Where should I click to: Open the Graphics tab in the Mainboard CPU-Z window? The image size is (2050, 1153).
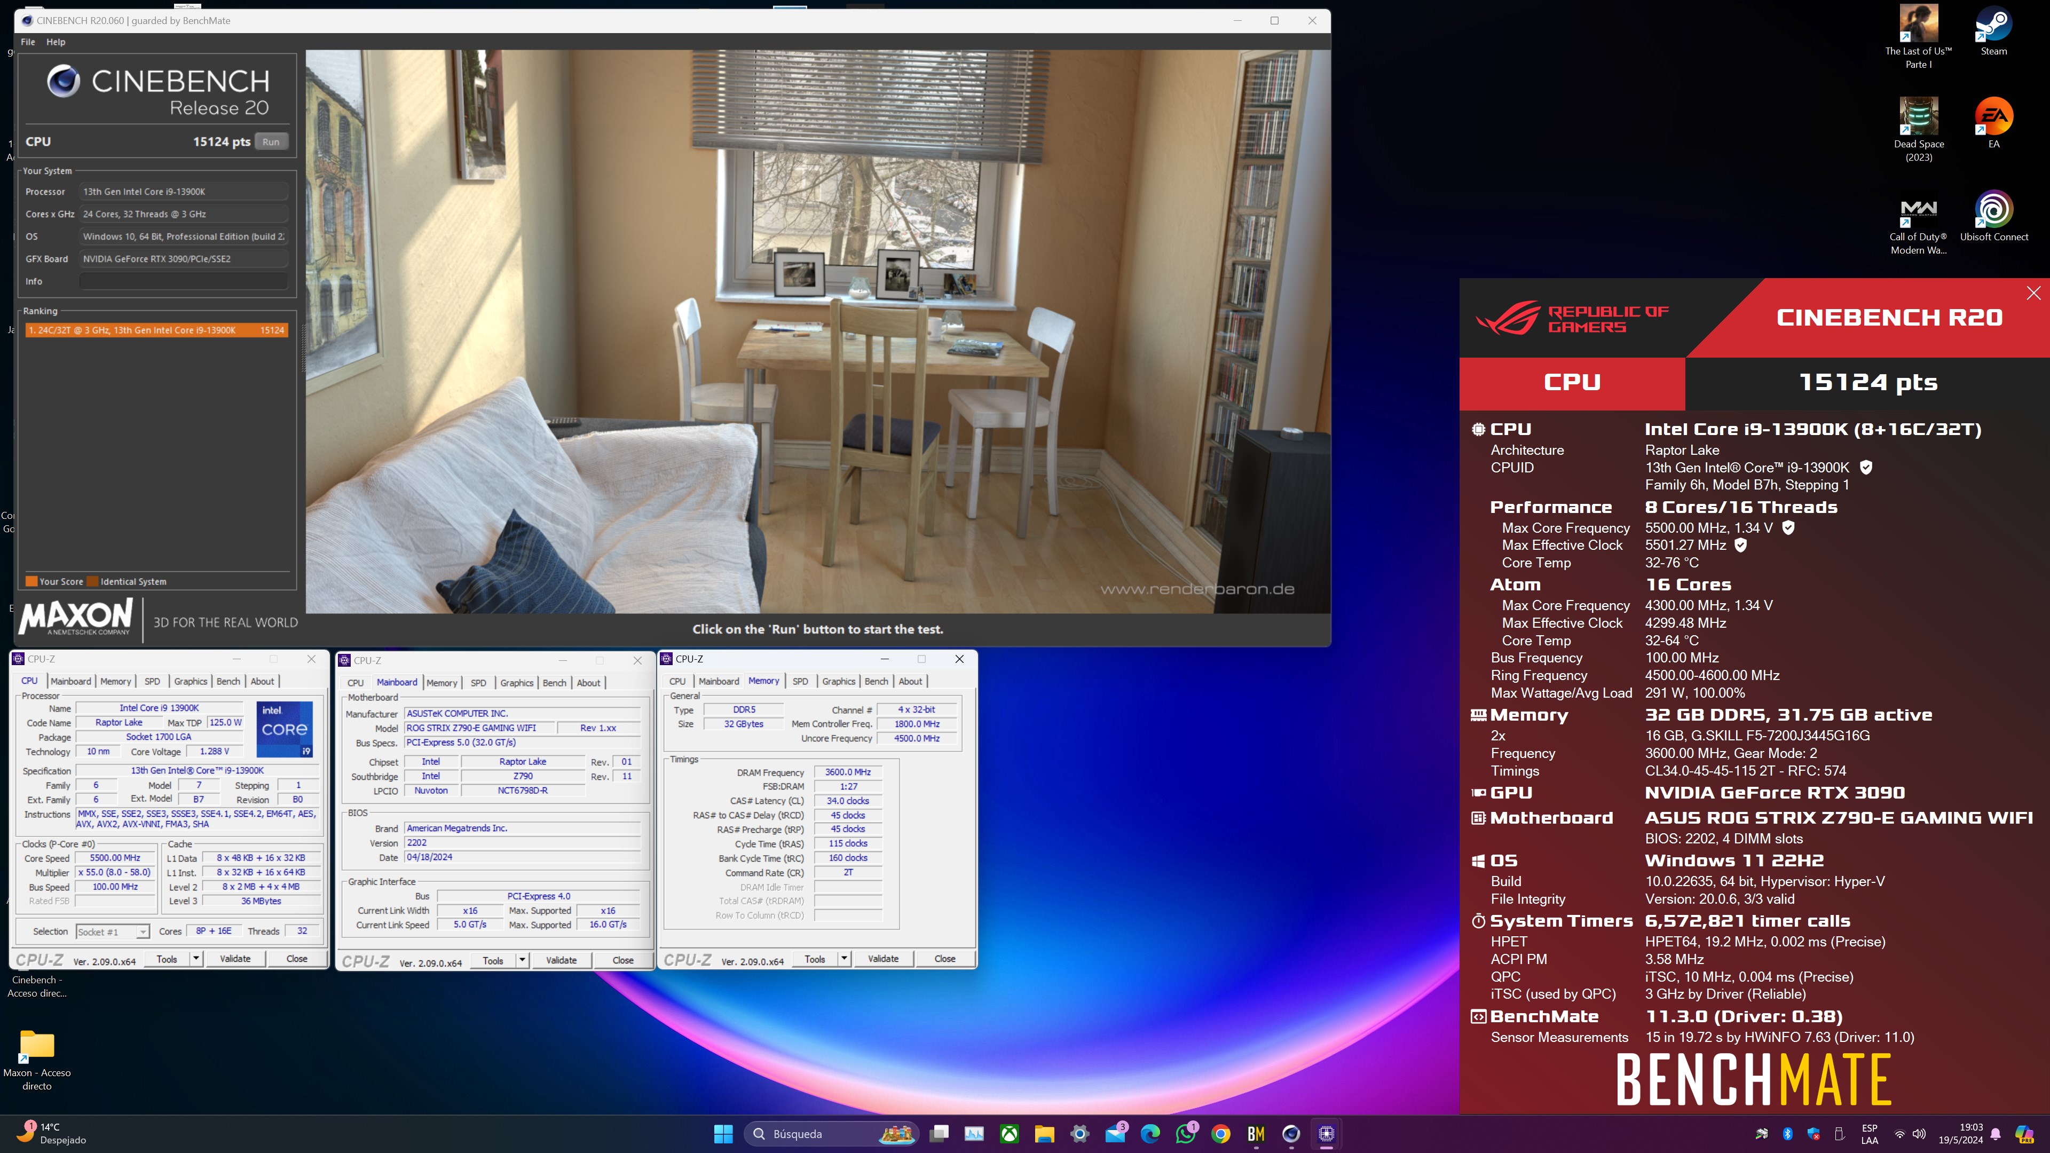click(x=516, y=683)
